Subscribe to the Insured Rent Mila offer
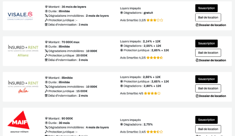The width and height of the screenshot is (235, 136). click(206, 79)
